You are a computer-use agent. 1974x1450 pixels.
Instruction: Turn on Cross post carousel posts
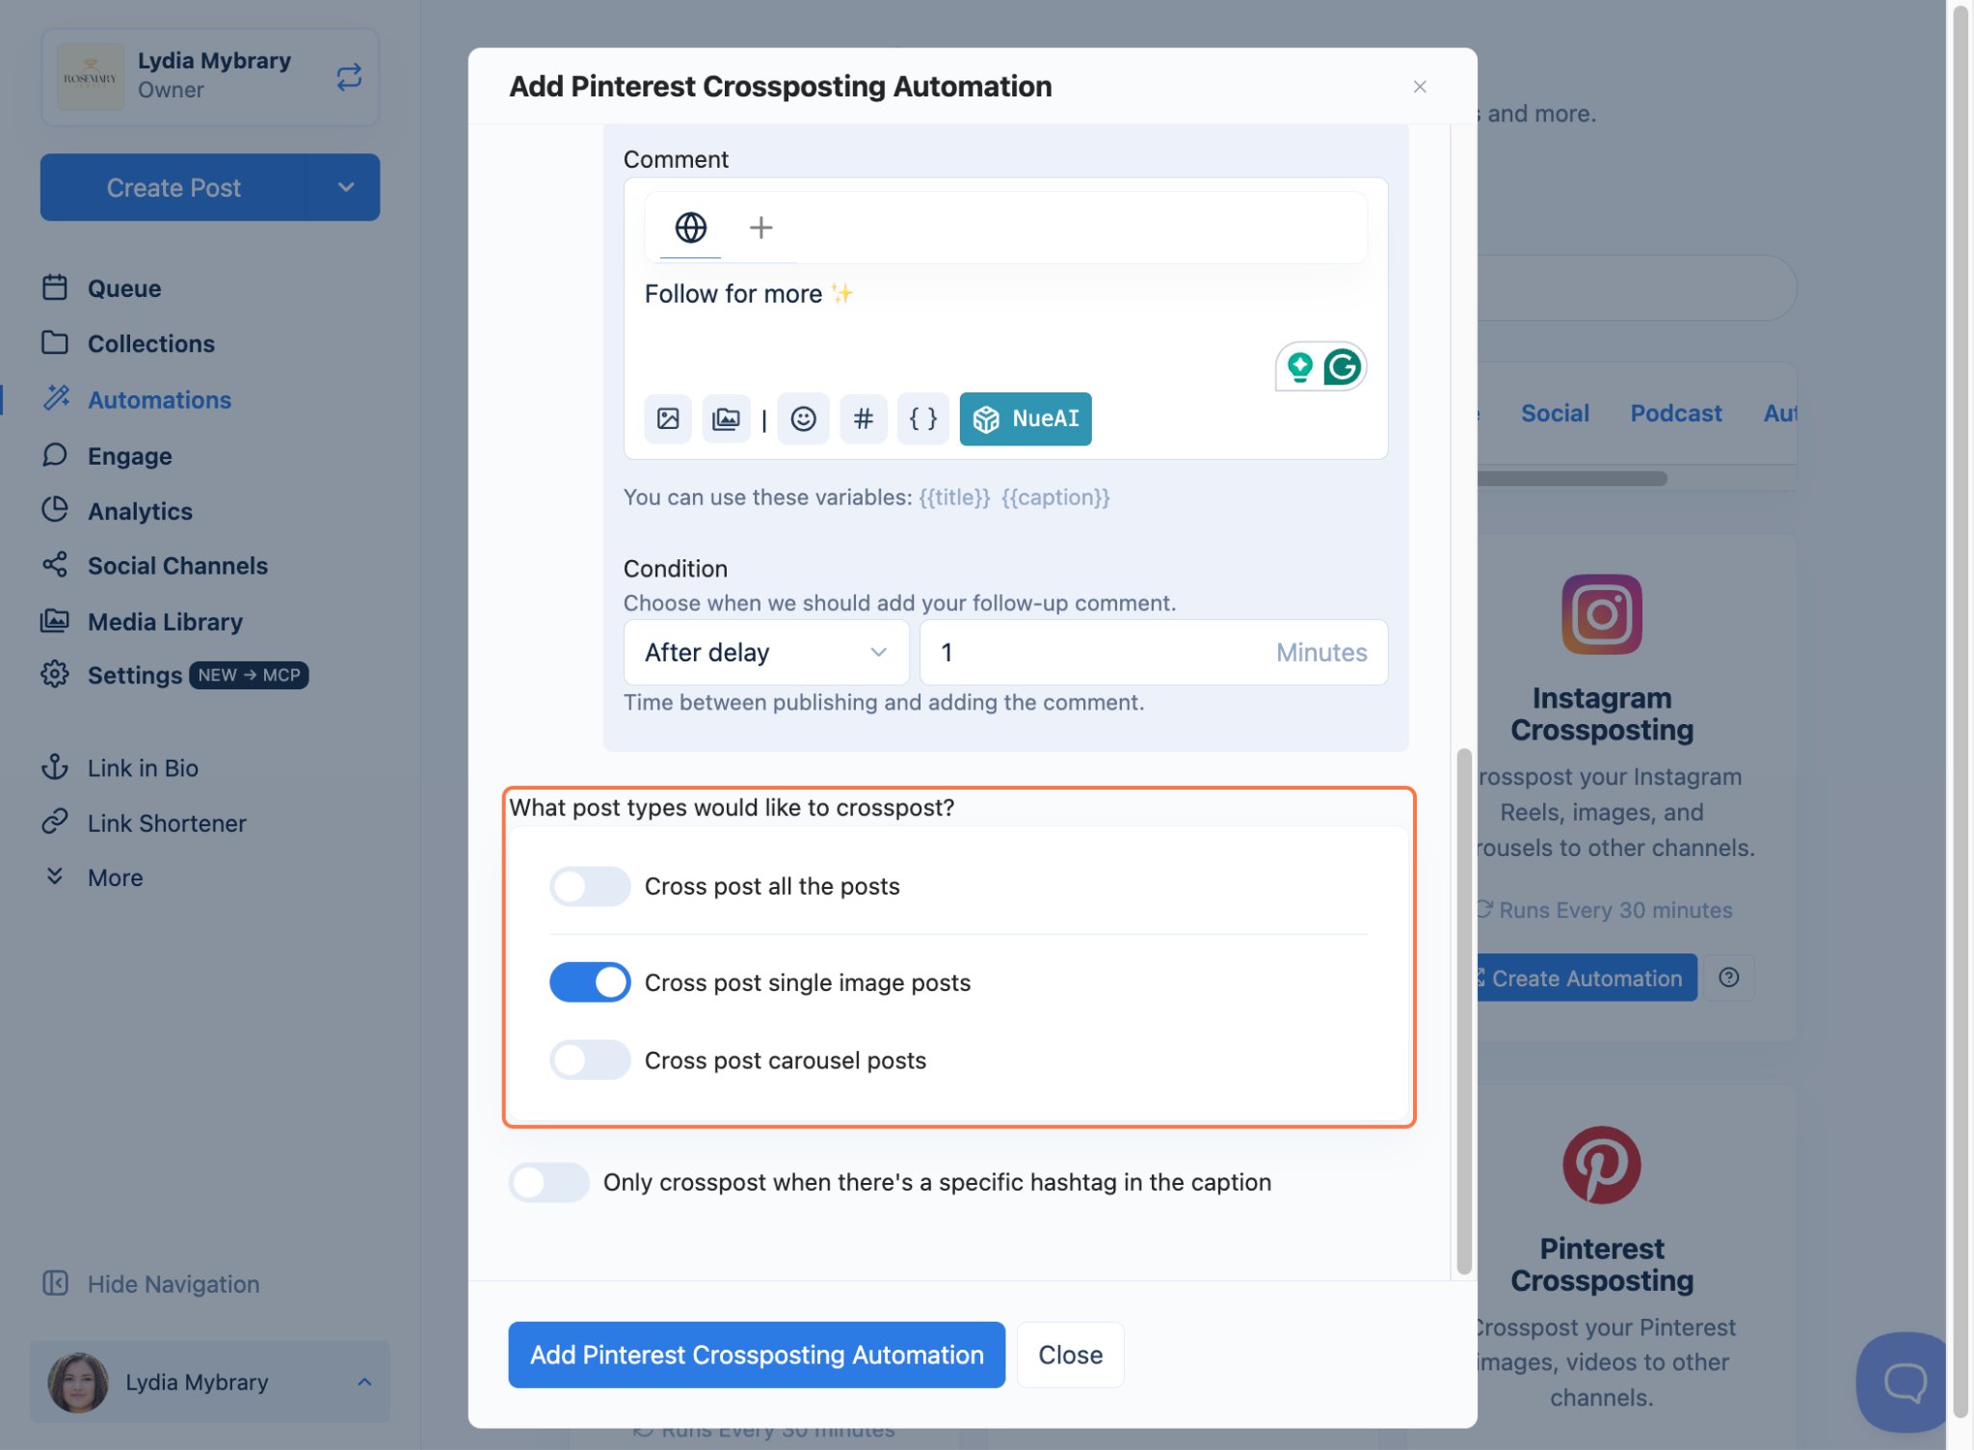590,1061
